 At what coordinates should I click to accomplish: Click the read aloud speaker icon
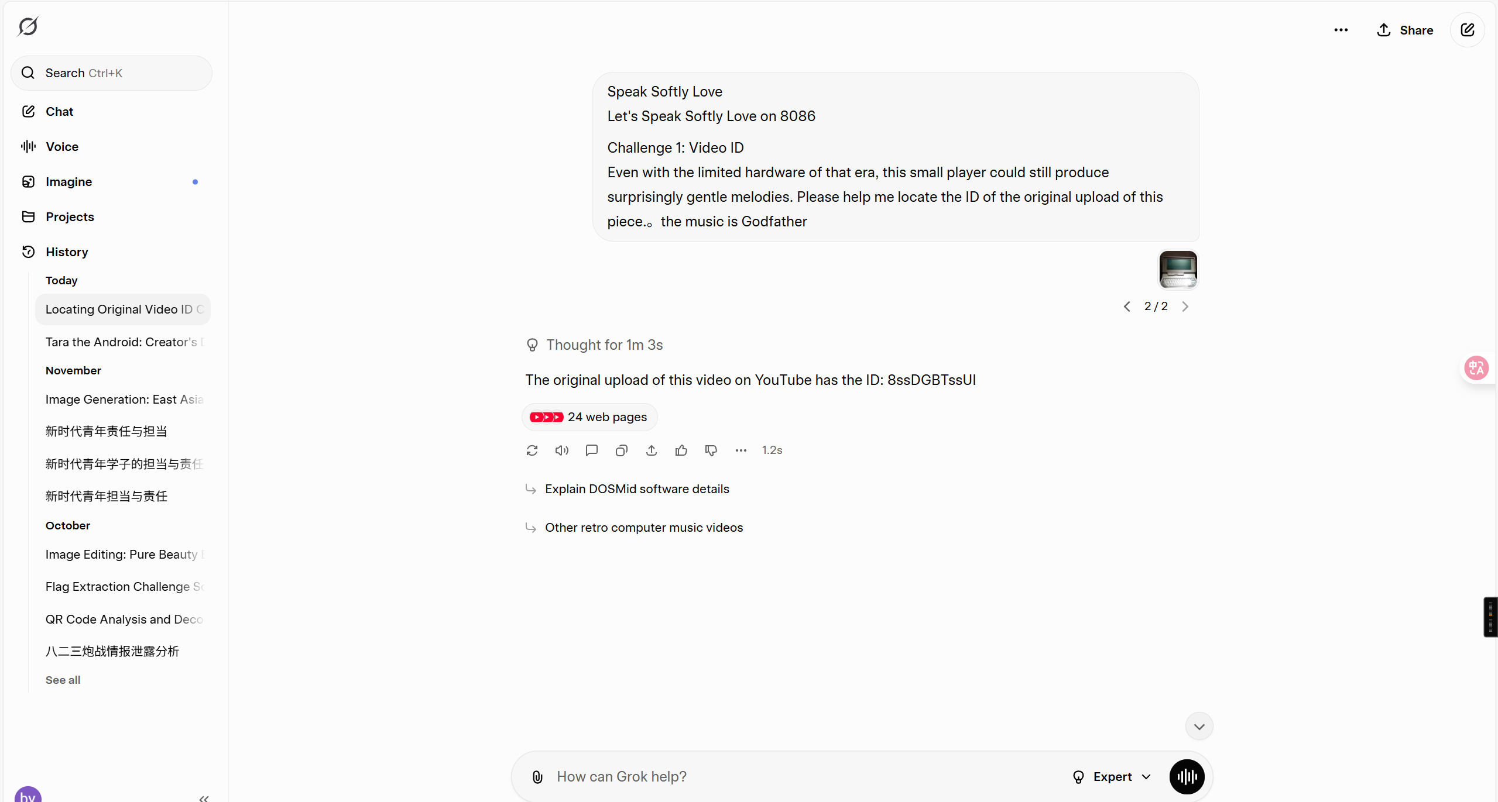click(x=561, y=450)
